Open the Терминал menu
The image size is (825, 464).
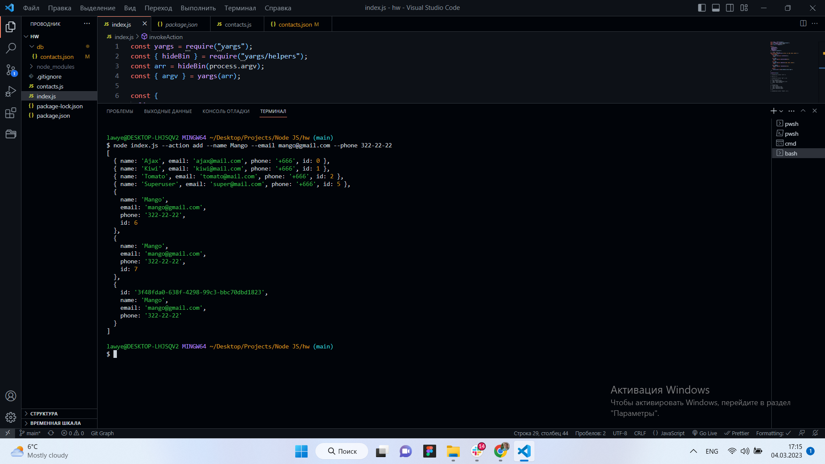coord(240,8)
